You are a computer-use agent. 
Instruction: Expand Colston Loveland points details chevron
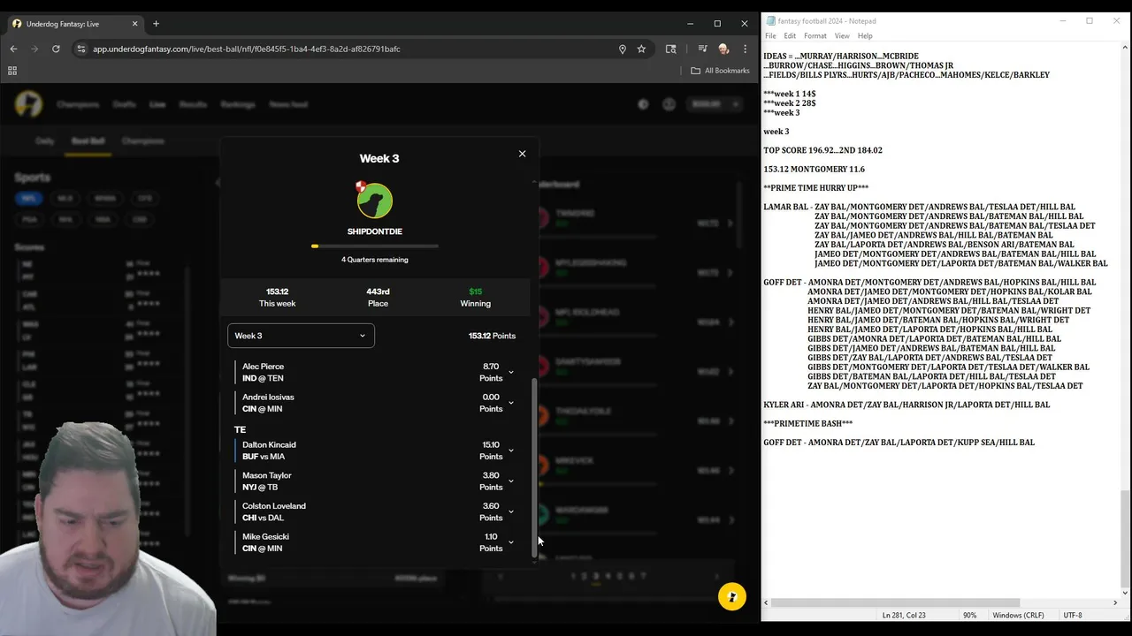pyautogui.click(x=510, y=511)
